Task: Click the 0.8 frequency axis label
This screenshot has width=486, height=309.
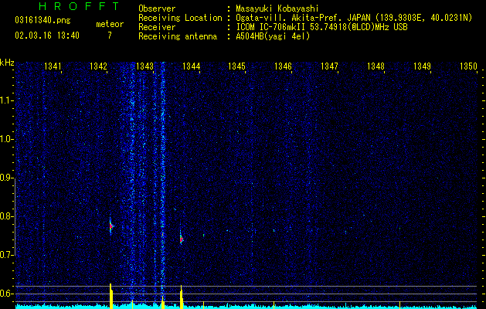Action: tap(6, 216)
